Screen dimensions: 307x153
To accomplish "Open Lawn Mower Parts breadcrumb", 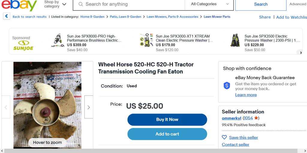I will (217, 17).
